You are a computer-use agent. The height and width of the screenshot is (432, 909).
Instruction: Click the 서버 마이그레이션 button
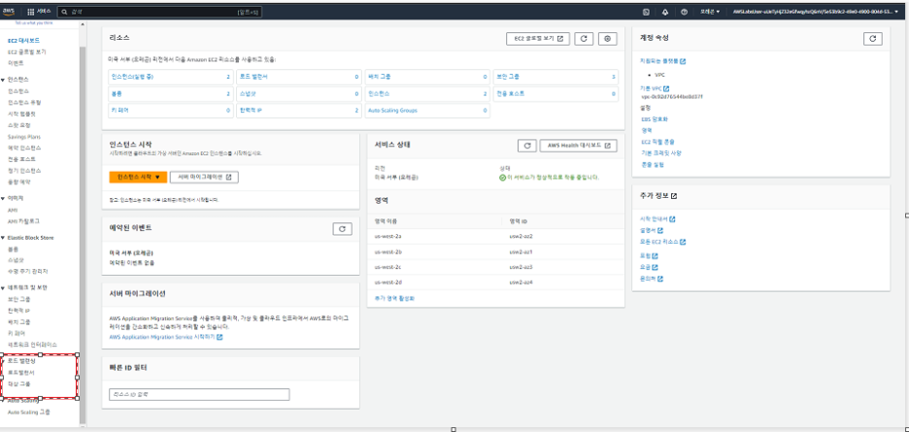click(x=204, y=178)
